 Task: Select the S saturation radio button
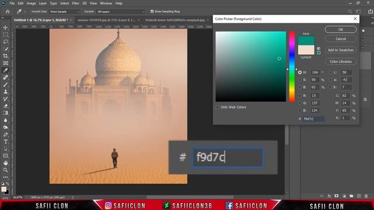300,80
